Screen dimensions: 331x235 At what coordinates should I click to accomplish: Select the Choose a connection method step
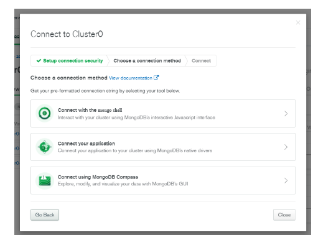pos(147,61)
